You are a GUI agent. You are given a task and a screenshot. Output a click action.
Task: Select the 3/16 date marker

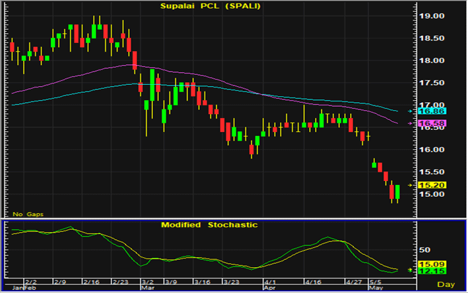202,282
